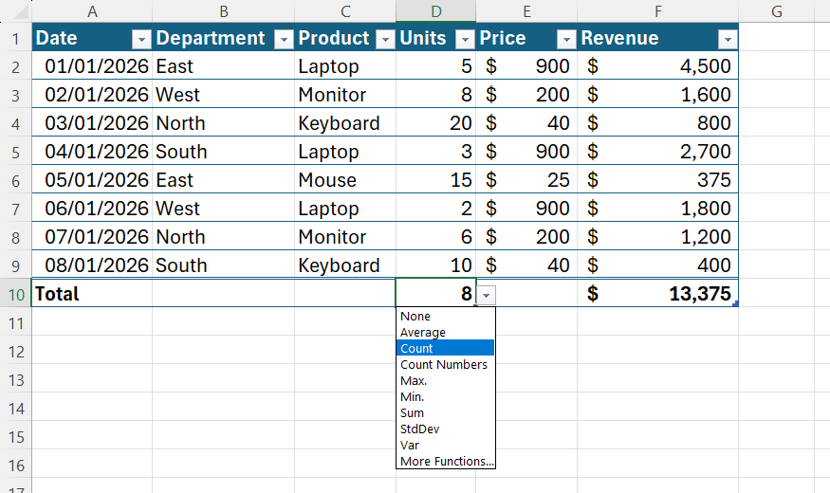Choose StdDev from the totals list

click(x=445, y=429)
